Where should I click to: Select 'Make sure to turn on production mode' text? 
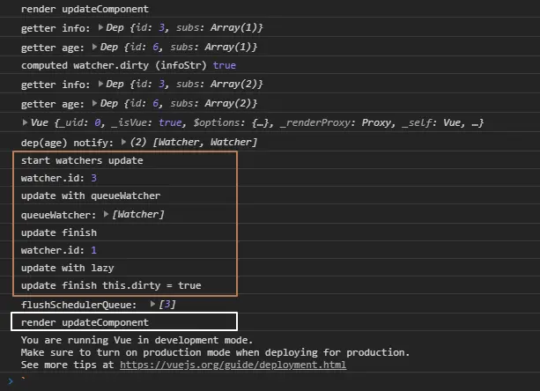click(x=215, y=352)
